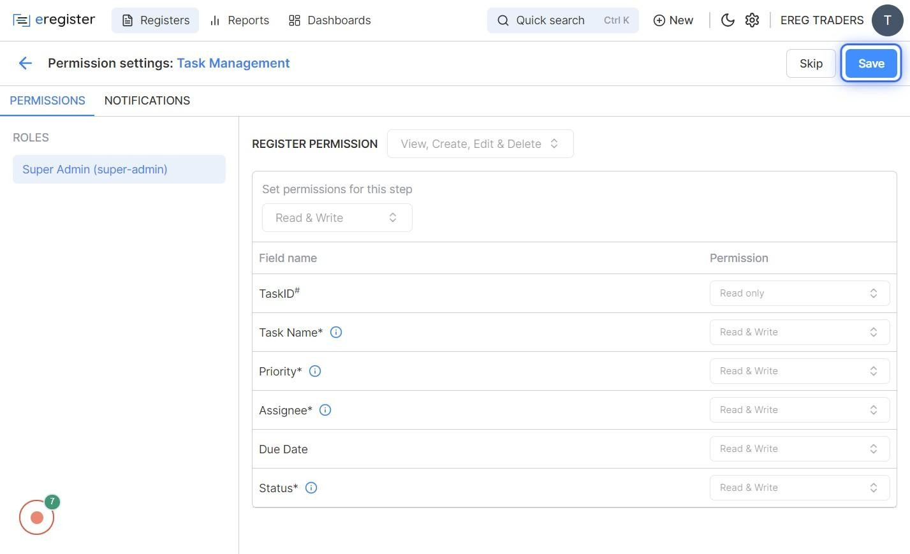Screen dimensions: 910x554
Task: Click the red recording bubble icon
Action: (x=37, y=518)
